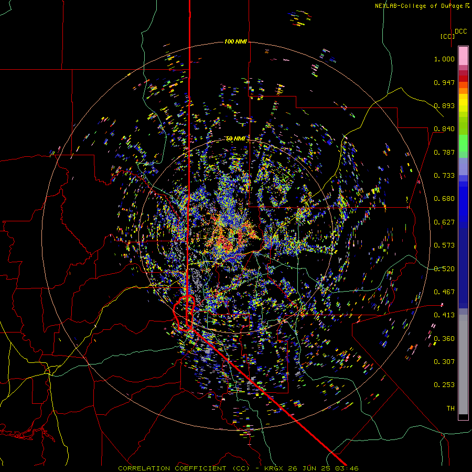Select the 0.627 scale value
This screenshot has height=472, width=472.
tap(444, 222)
